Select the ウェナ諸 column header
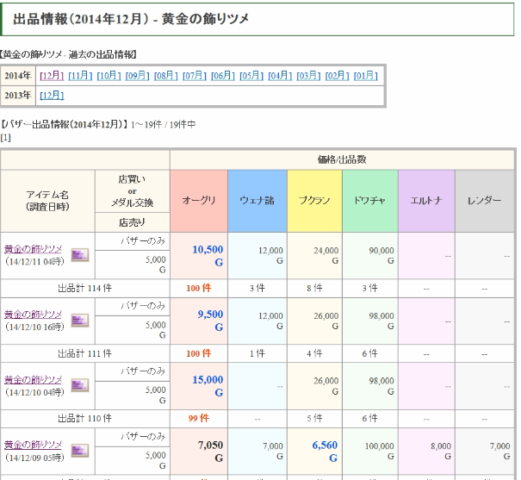 [x=257, y=201]
